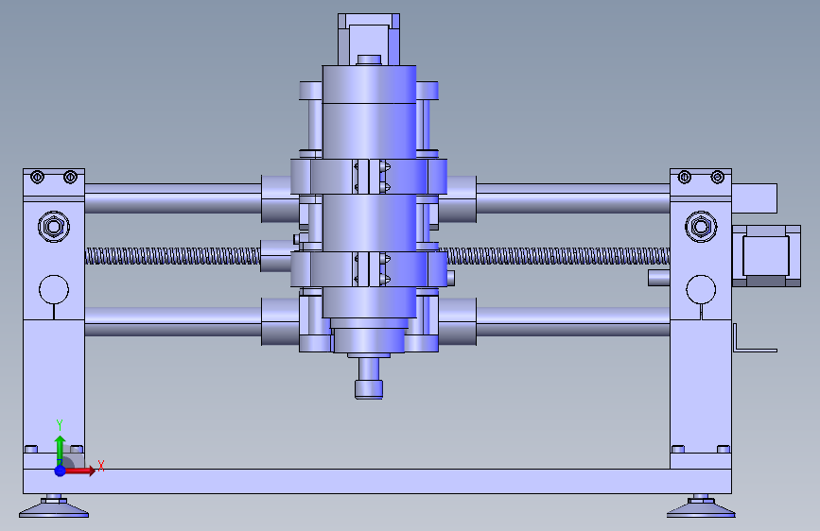
Task: Pick the short stub shaft left of the right plate
Action: click(659, 278)
